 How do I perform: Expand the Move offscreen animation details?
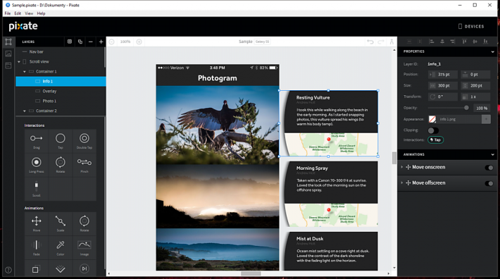coord(402,182)
